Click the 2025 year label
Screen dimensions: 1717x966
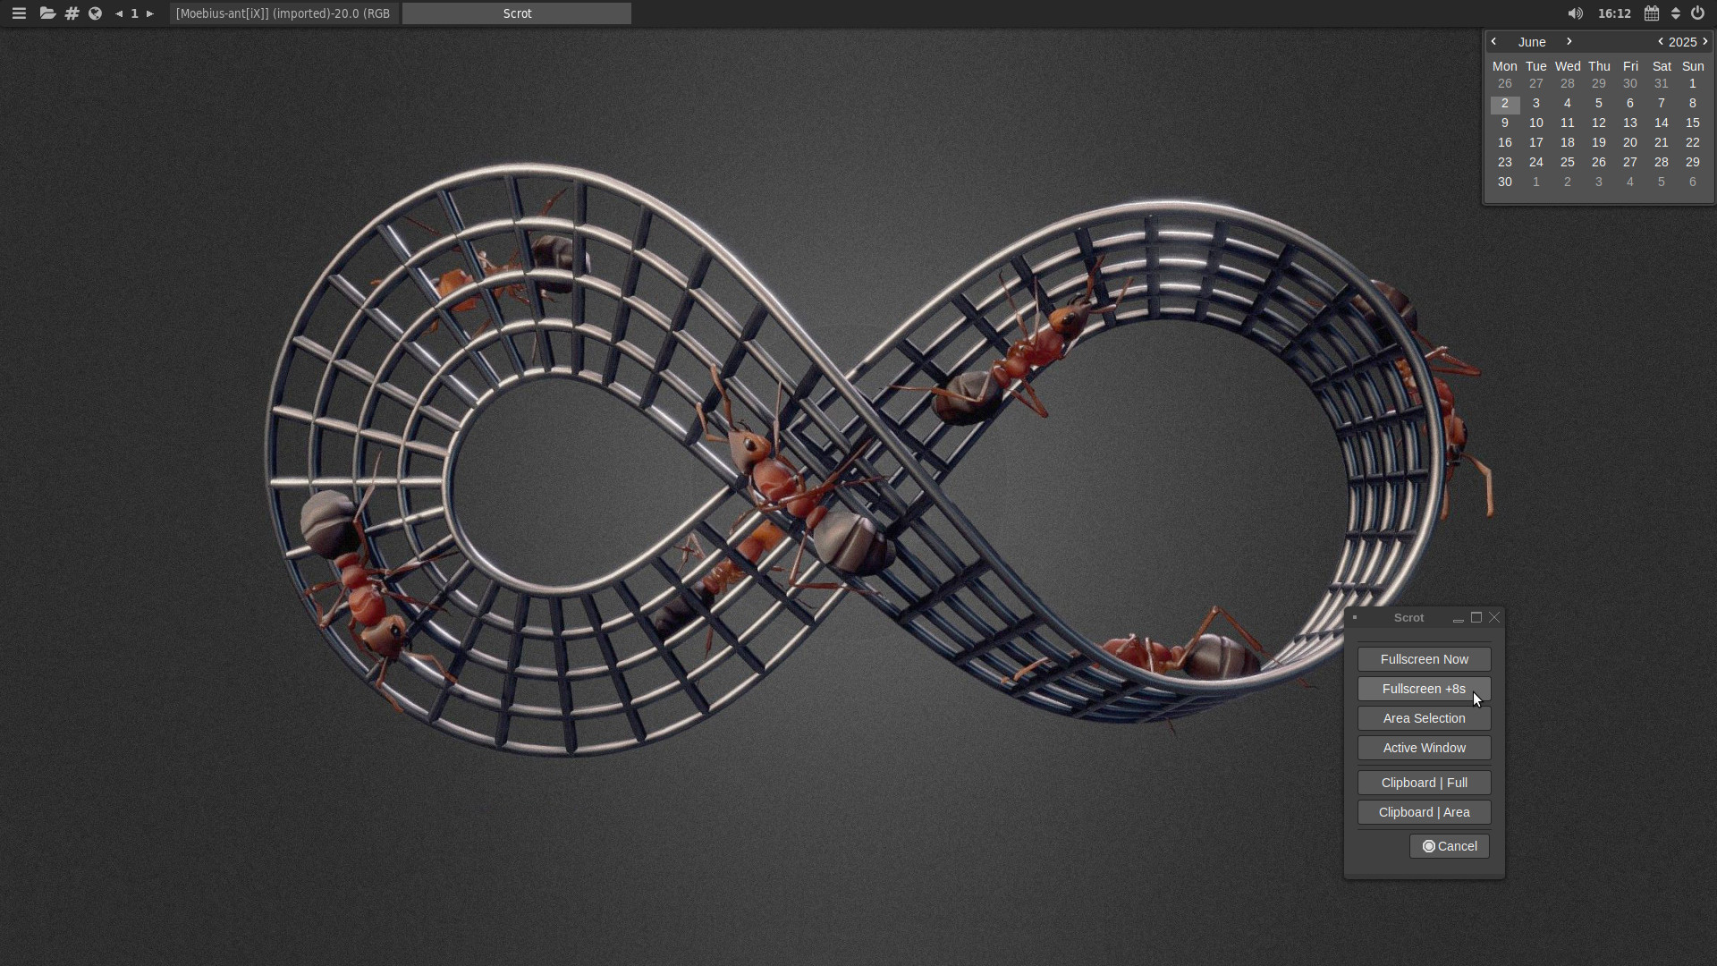1682,42
